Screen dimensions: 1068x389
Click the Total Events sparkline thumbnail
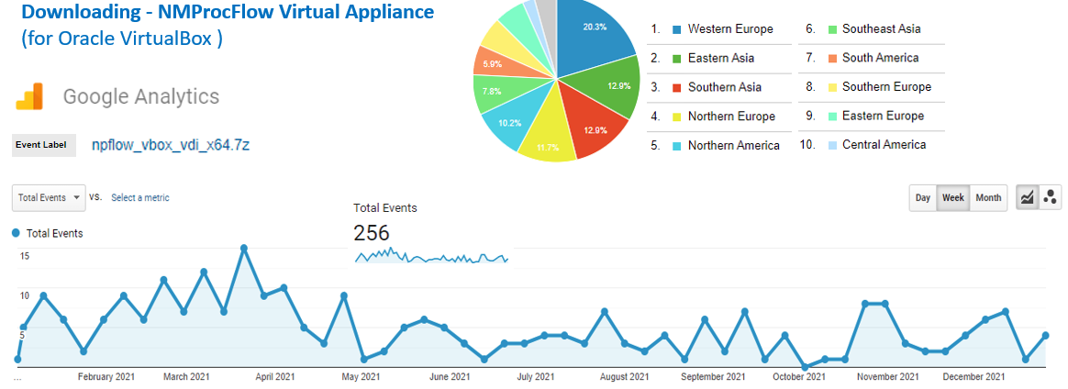point(432,256)
